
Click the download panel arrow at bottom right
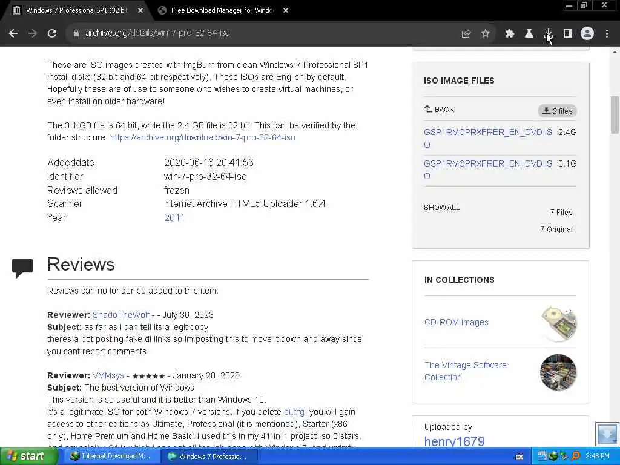click(x=607, y=434)
